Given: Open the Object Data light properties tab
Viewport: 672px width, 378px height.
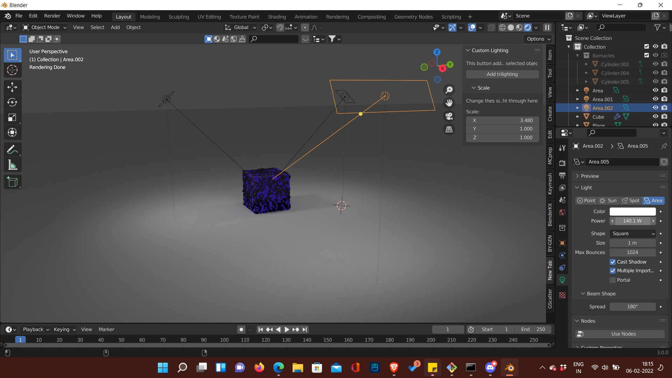Looking at the screenshot, I should pyautogui.click(x=562, y=280).
